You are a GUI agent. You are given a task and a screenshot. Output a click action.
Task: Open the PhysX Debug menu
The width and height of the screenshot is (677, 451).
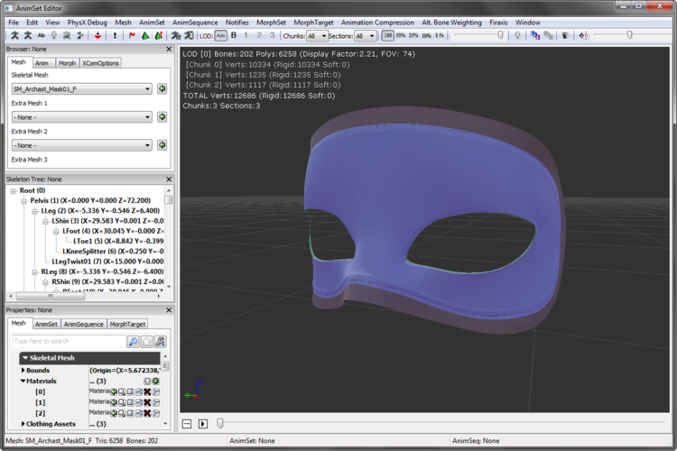pos(88,23)
